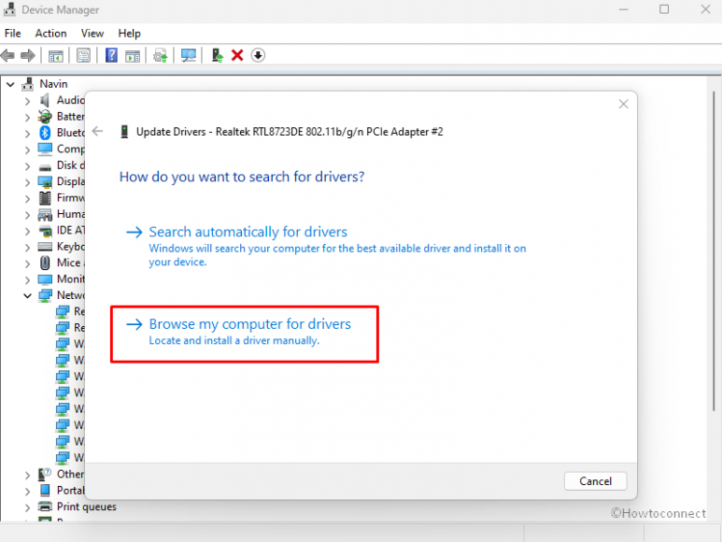Expand the Computer category chevron
The image size is (722, 542).
pyautogui.click(x=28, y=150)
